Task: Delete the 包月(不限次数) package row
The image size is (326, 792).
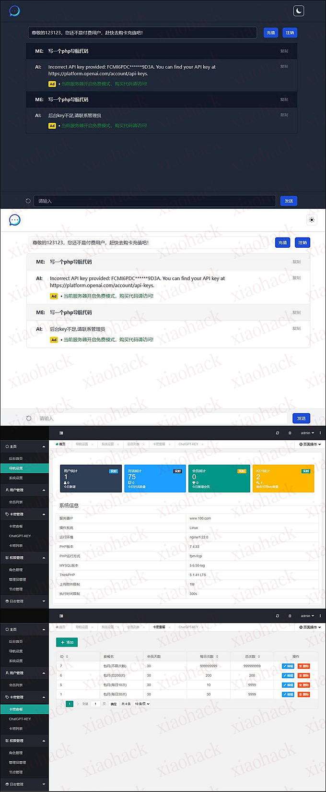Action: pos(304,666)
